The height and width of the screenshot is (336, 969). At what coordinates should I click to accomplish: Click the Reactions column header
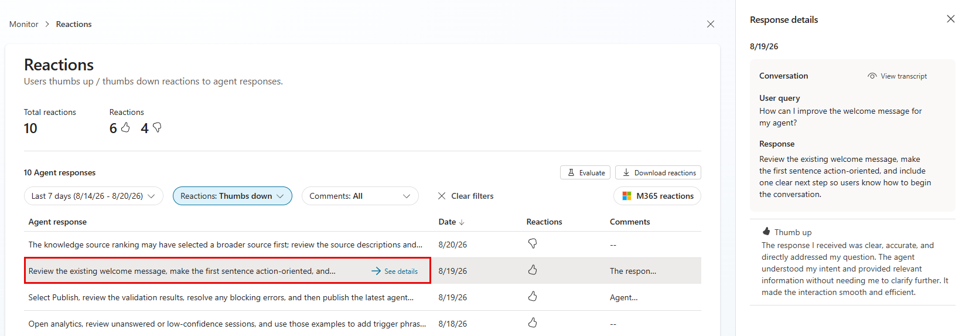click(x=544, y=222)
